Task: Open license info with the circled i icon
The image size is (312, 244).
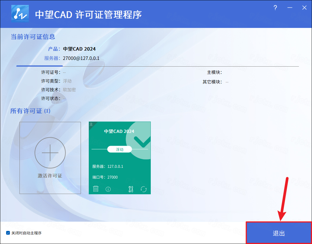Action: click(108, 189)
